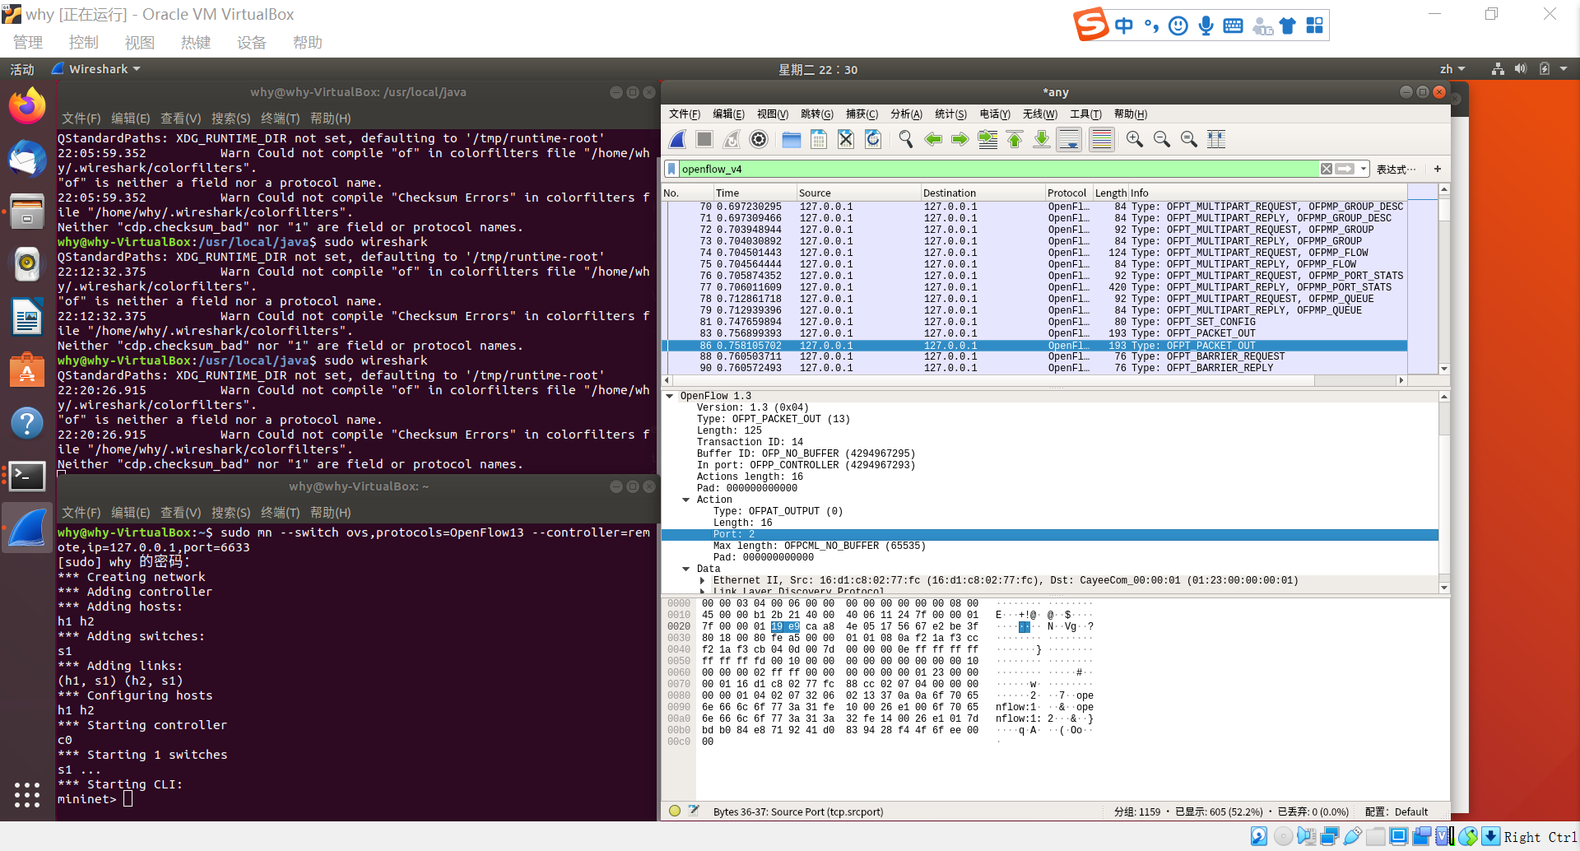Open the 统计(S) menu in Wireshark
This screenshot has height=851, width=1580.
coord(950,114)
